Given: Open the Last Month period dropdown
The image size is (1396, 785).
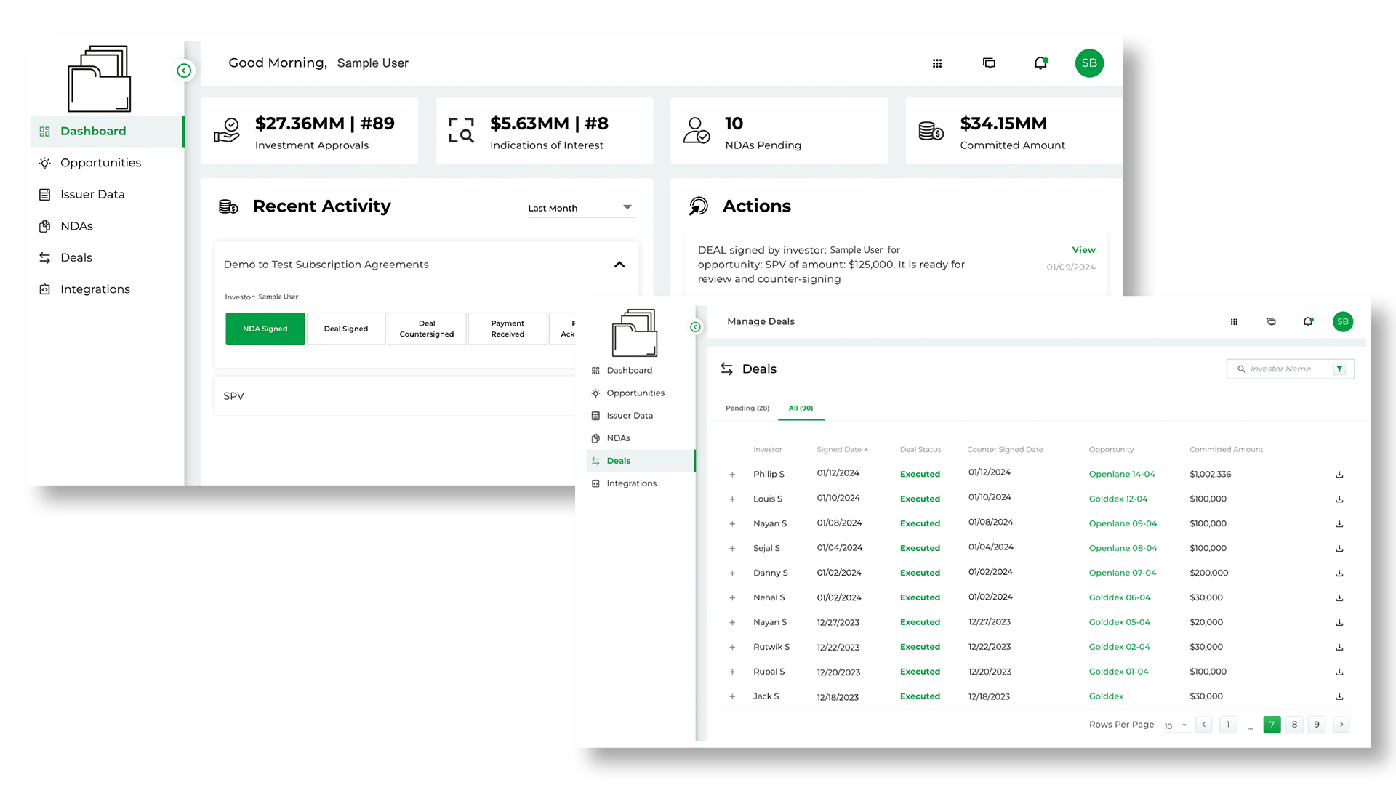Looking at the screenshot, I should pyautogui.click(x=582, y=208).
